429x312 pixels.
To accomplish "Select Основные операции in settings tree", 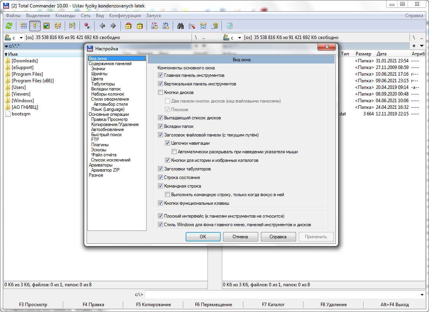I will tap(109, 114).
